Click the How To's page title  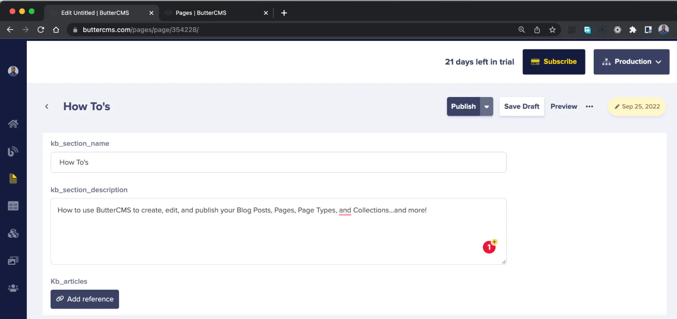87,106
